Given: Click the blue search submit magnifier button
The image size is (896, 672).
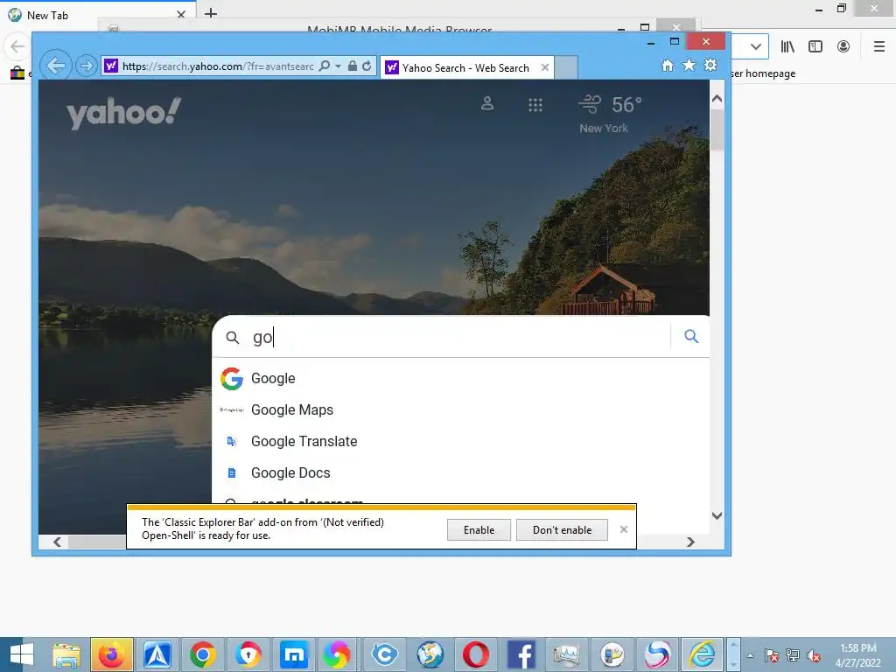Looking at the screenshot, I should (691, 337).
